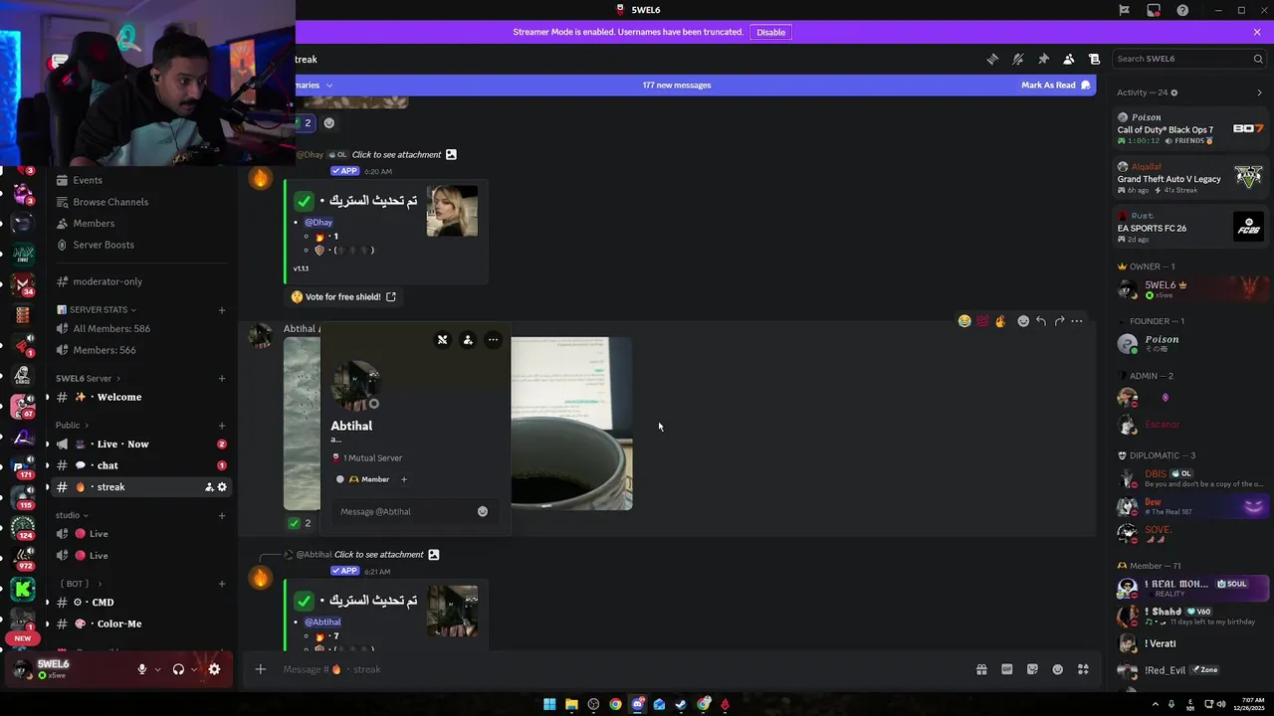Disable Streamer Mode
This screenshot has width=1274, height=716.
(770, 32)
